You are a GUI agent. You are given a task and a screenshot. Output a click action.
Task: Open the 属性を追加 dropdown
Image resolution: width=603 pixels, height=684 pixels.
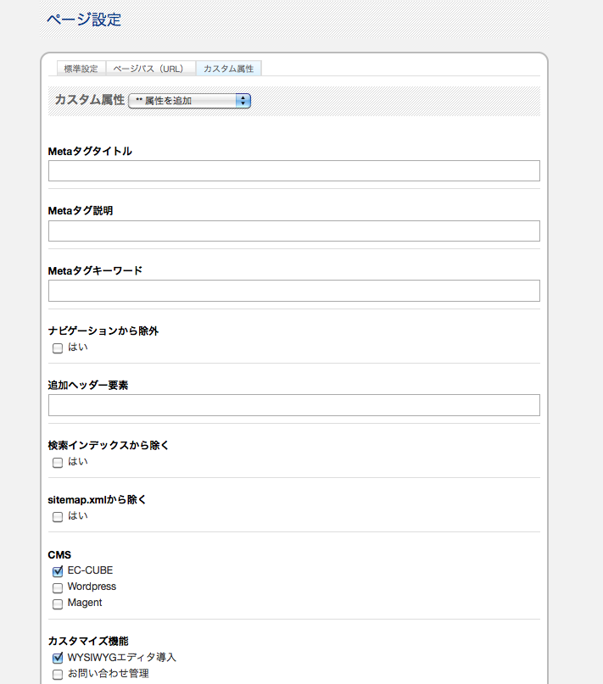(189, 101)
